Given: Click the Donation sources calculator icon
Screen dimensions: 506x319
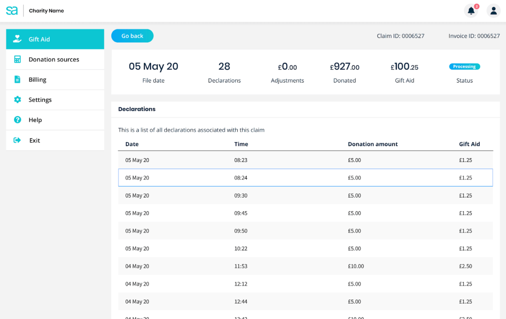Looking at the screenshot, I should (17, 59).
